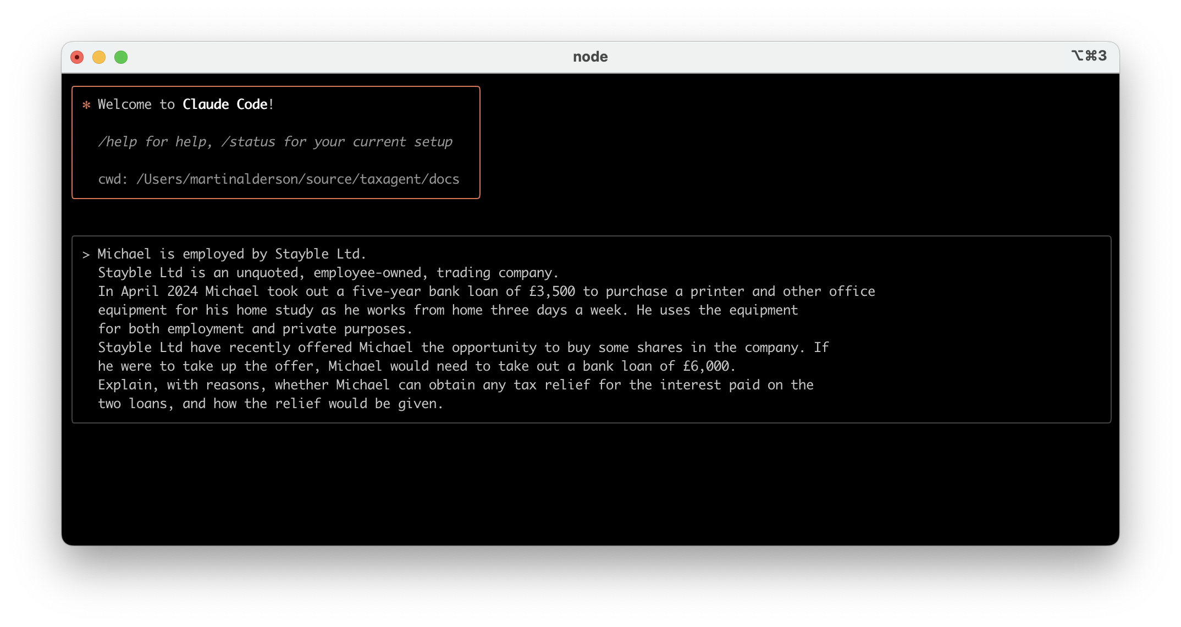Click the '£3,500' amount in prompt
The height and width of the screenshot is (627, 1181).
click(552, 291)
